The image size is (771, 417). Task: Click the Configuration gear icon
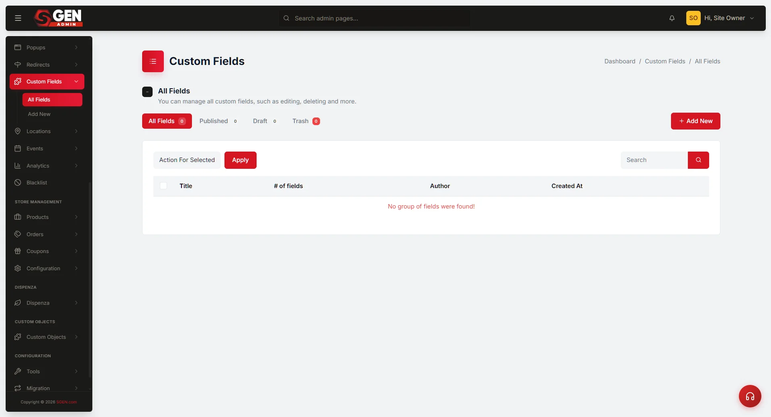click(18, 268)
